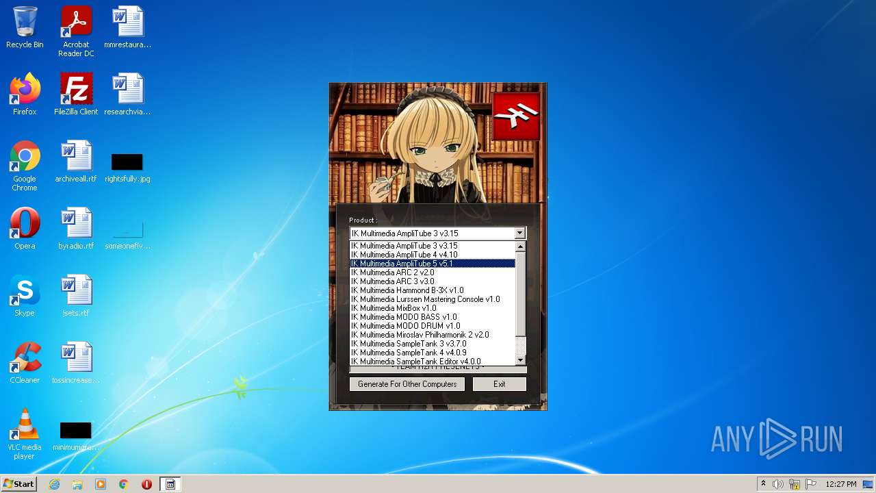Open Windows Media Player taskbar icon

[101, 484]
